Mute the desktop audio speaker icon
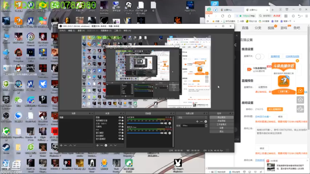This screenshot has height=174, width=310. coord(165,123)
